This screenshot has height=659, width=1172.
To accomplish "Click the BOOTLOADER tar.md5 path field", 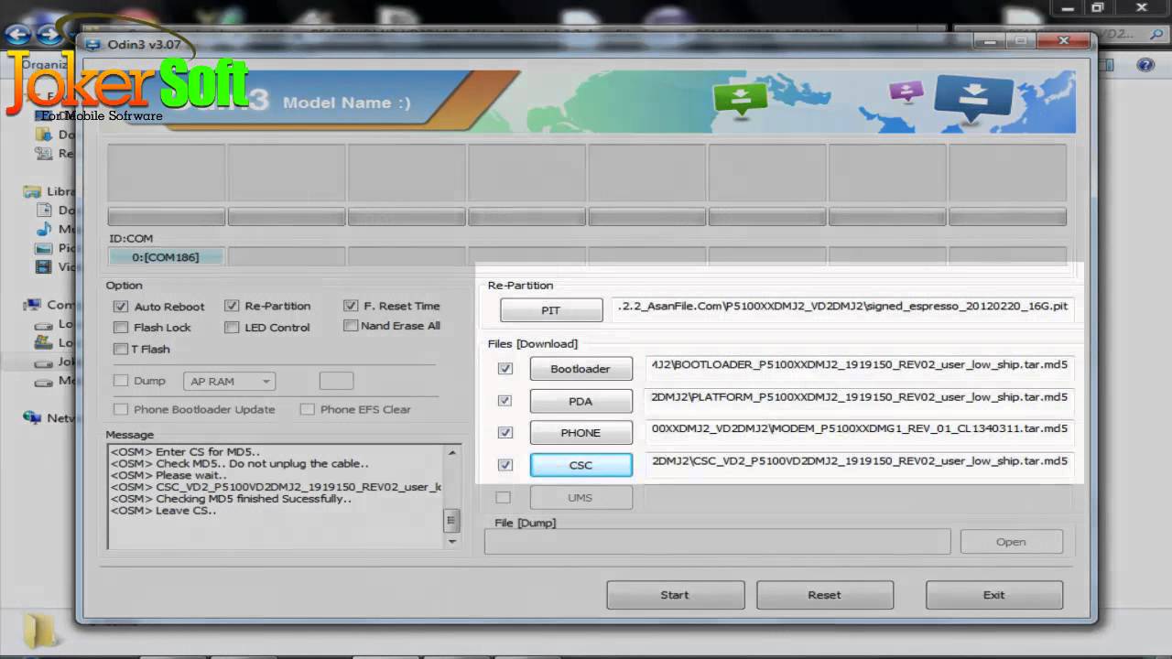I will [858, 365].
